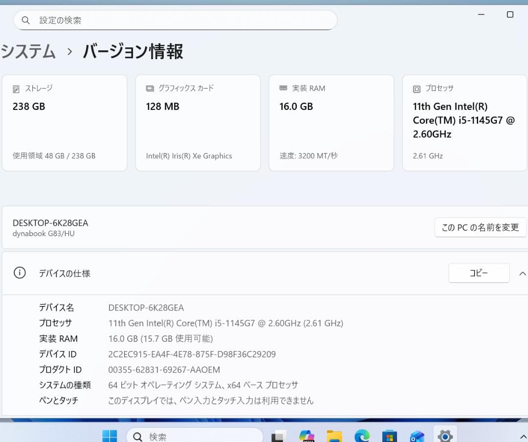
Task: Click the Windows Start button
Action: 110,435
